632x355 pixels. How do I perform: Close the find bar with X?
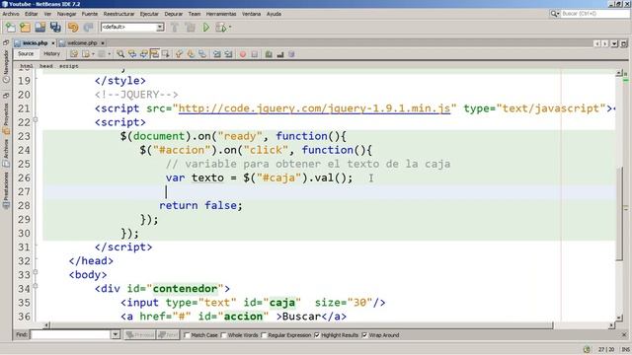tap(624, 335)
